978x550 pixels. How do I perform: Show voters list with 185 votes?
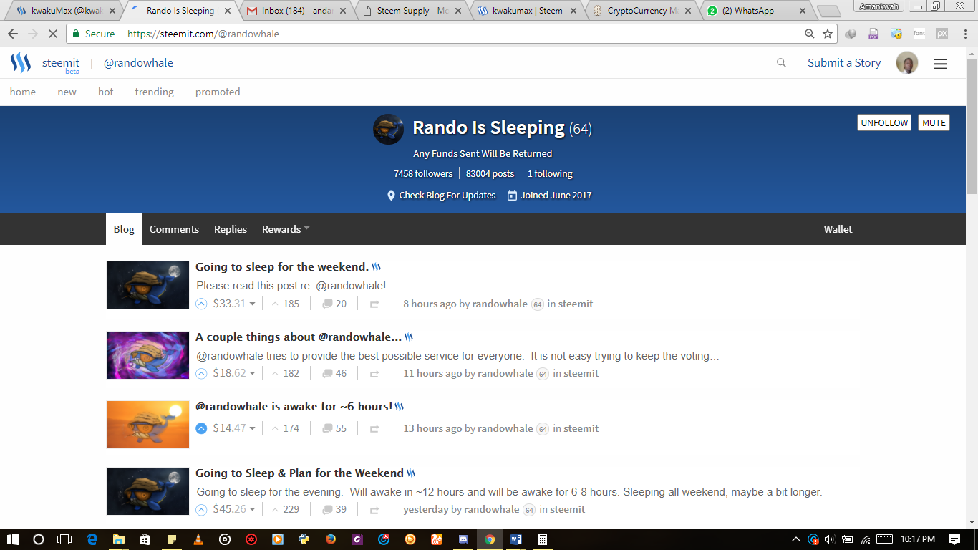click(x=285, y=304)
